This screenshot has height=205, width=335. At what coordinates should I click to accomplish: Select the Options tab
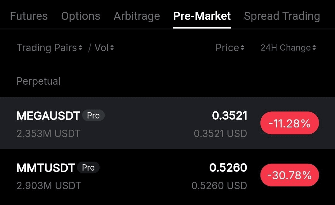pyautogui.click(x=80, y=16)
